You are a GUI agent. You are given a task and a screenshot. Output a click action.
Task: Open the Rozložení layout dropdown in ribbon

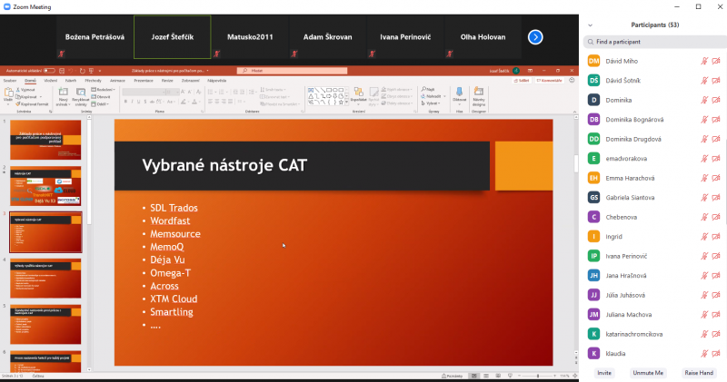(x=105, y=90)
